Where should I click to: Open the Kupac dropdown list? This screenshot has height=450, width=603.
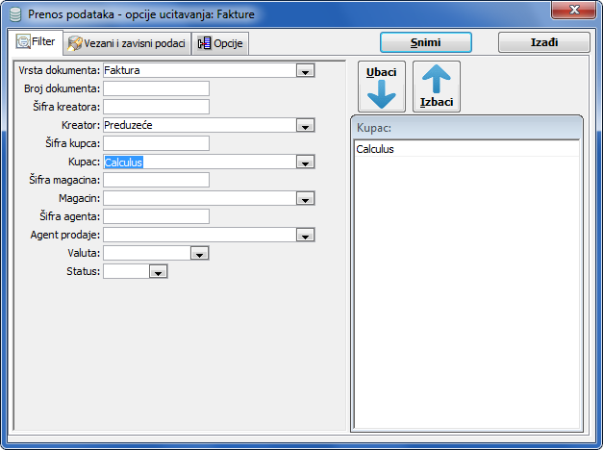pos(305,162)
